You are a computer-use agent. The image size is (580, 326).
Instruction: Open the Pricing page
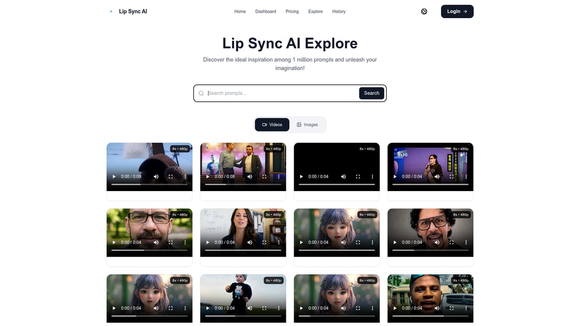[x=292, y=11]
